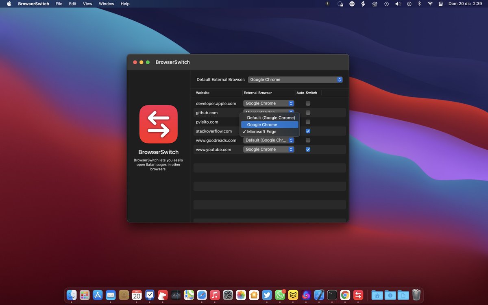
Task: Open the Home app in dock
Action: click(254, 295)
